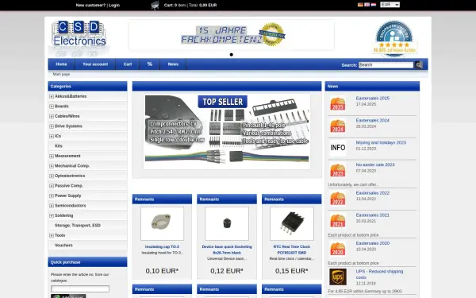The height and width of the screenshot is (298, 476).
Task: Open the percent special offers icon
Action: point(150,64)
